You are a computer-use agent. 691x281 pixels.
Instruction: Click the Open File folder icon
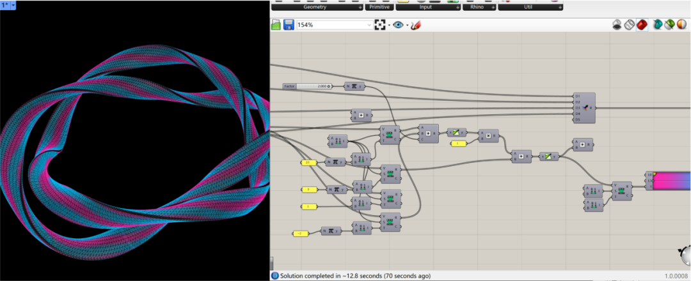(x=276, y=25)
